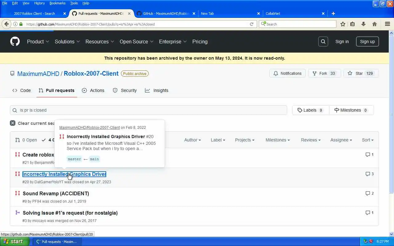Switch to the Security repository tab
The image size is (394, 246).
[125, 90]
